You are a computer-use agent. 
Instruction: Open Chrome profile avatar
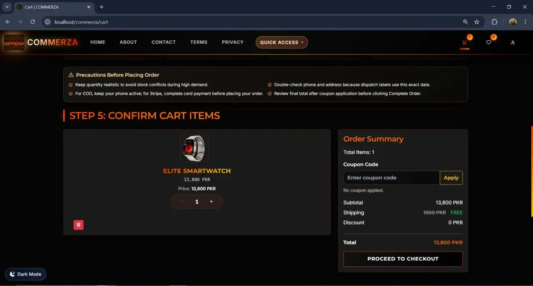pyautogui.click(x=513, y=22)
